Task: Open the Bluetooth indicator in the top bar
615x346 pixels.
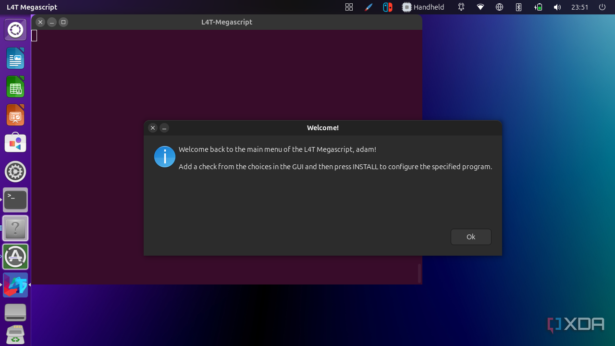Action: tap(518, 7)
